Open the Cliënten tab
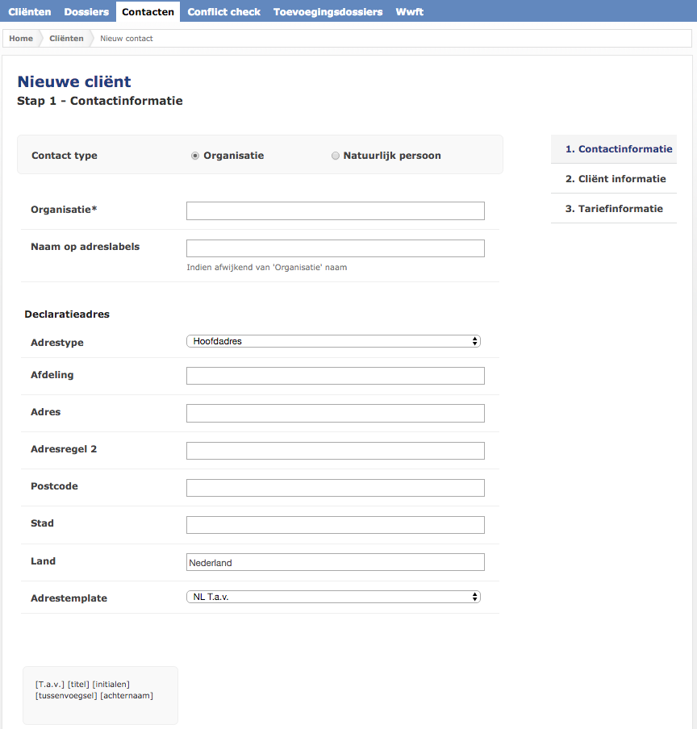The height and width of the screenshot is (729, 697). (30, 11)
